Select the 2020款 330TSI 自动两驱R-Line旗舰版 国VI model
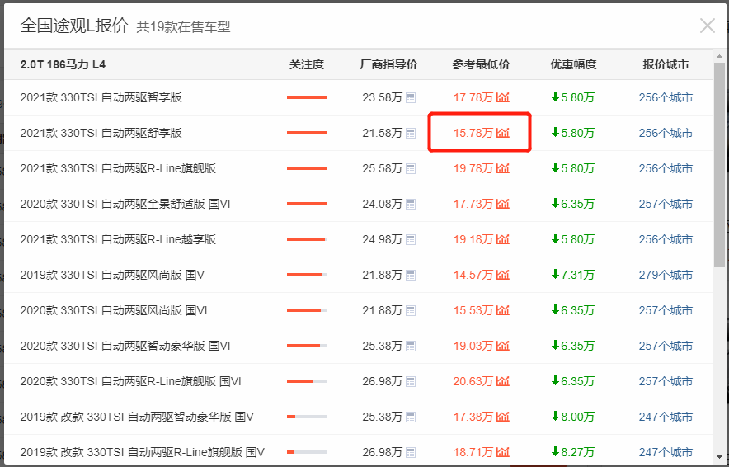 pyautogui.click(x=130, y=381)
